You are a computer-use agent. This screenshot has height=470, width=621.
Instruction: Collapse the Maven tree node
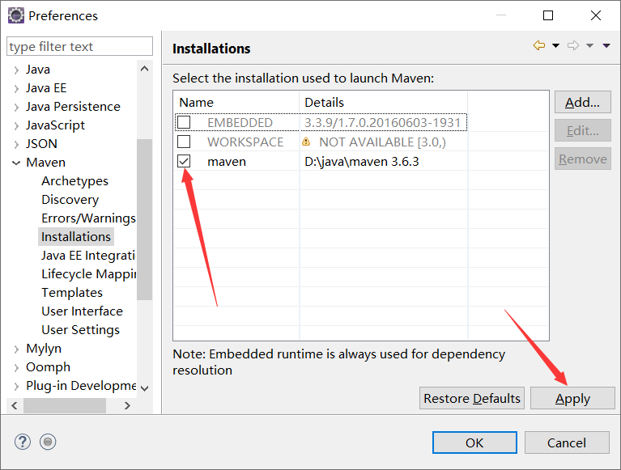point(16,163)
